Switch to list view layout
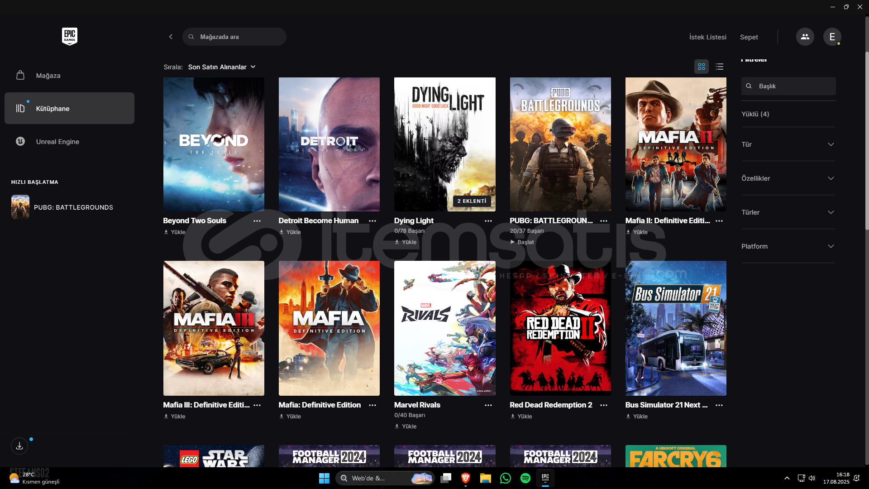This screenshot has height=489, width=869. pos(720,67)
